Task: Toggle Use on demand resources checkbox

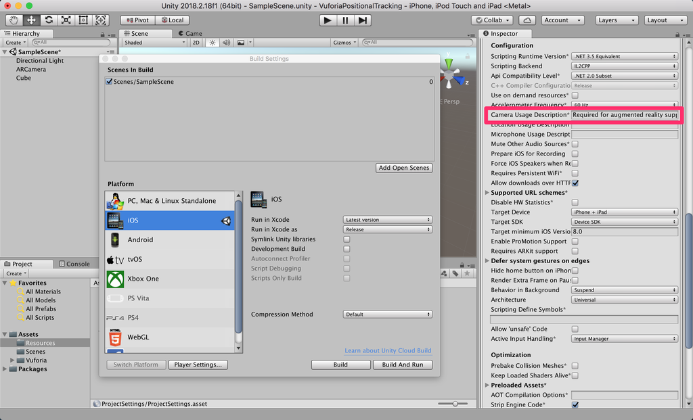Action: pos(575,95)
